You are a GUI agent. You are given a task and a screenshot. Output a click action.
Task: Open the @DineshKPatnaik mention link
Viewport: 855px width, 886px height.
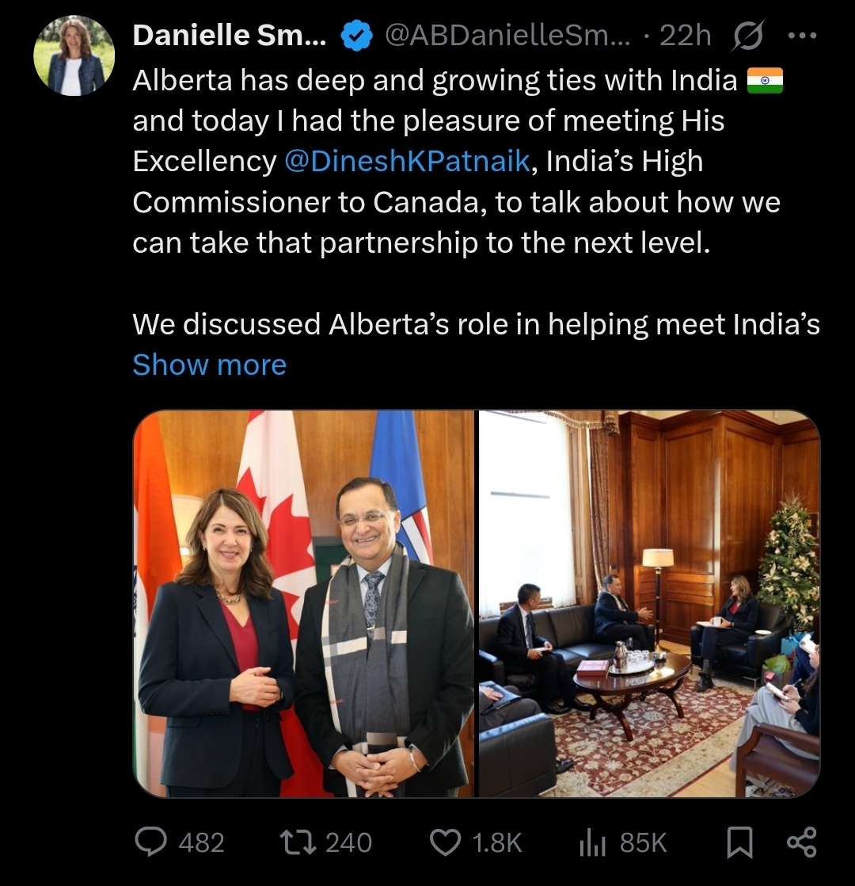pyautogui.click(x=407, y=161)
